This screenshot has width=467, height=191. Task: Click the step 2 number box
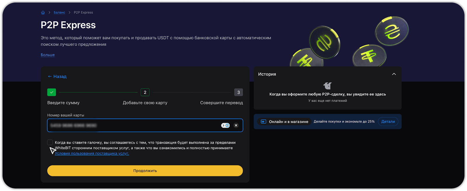(145, 92)
